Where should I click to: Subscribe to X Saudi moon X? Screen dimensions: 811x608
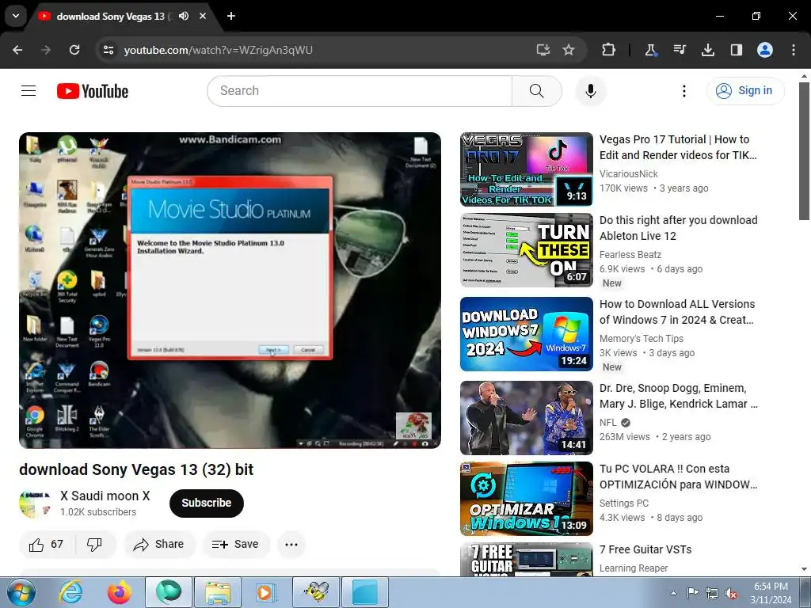[x=207, y=503]
